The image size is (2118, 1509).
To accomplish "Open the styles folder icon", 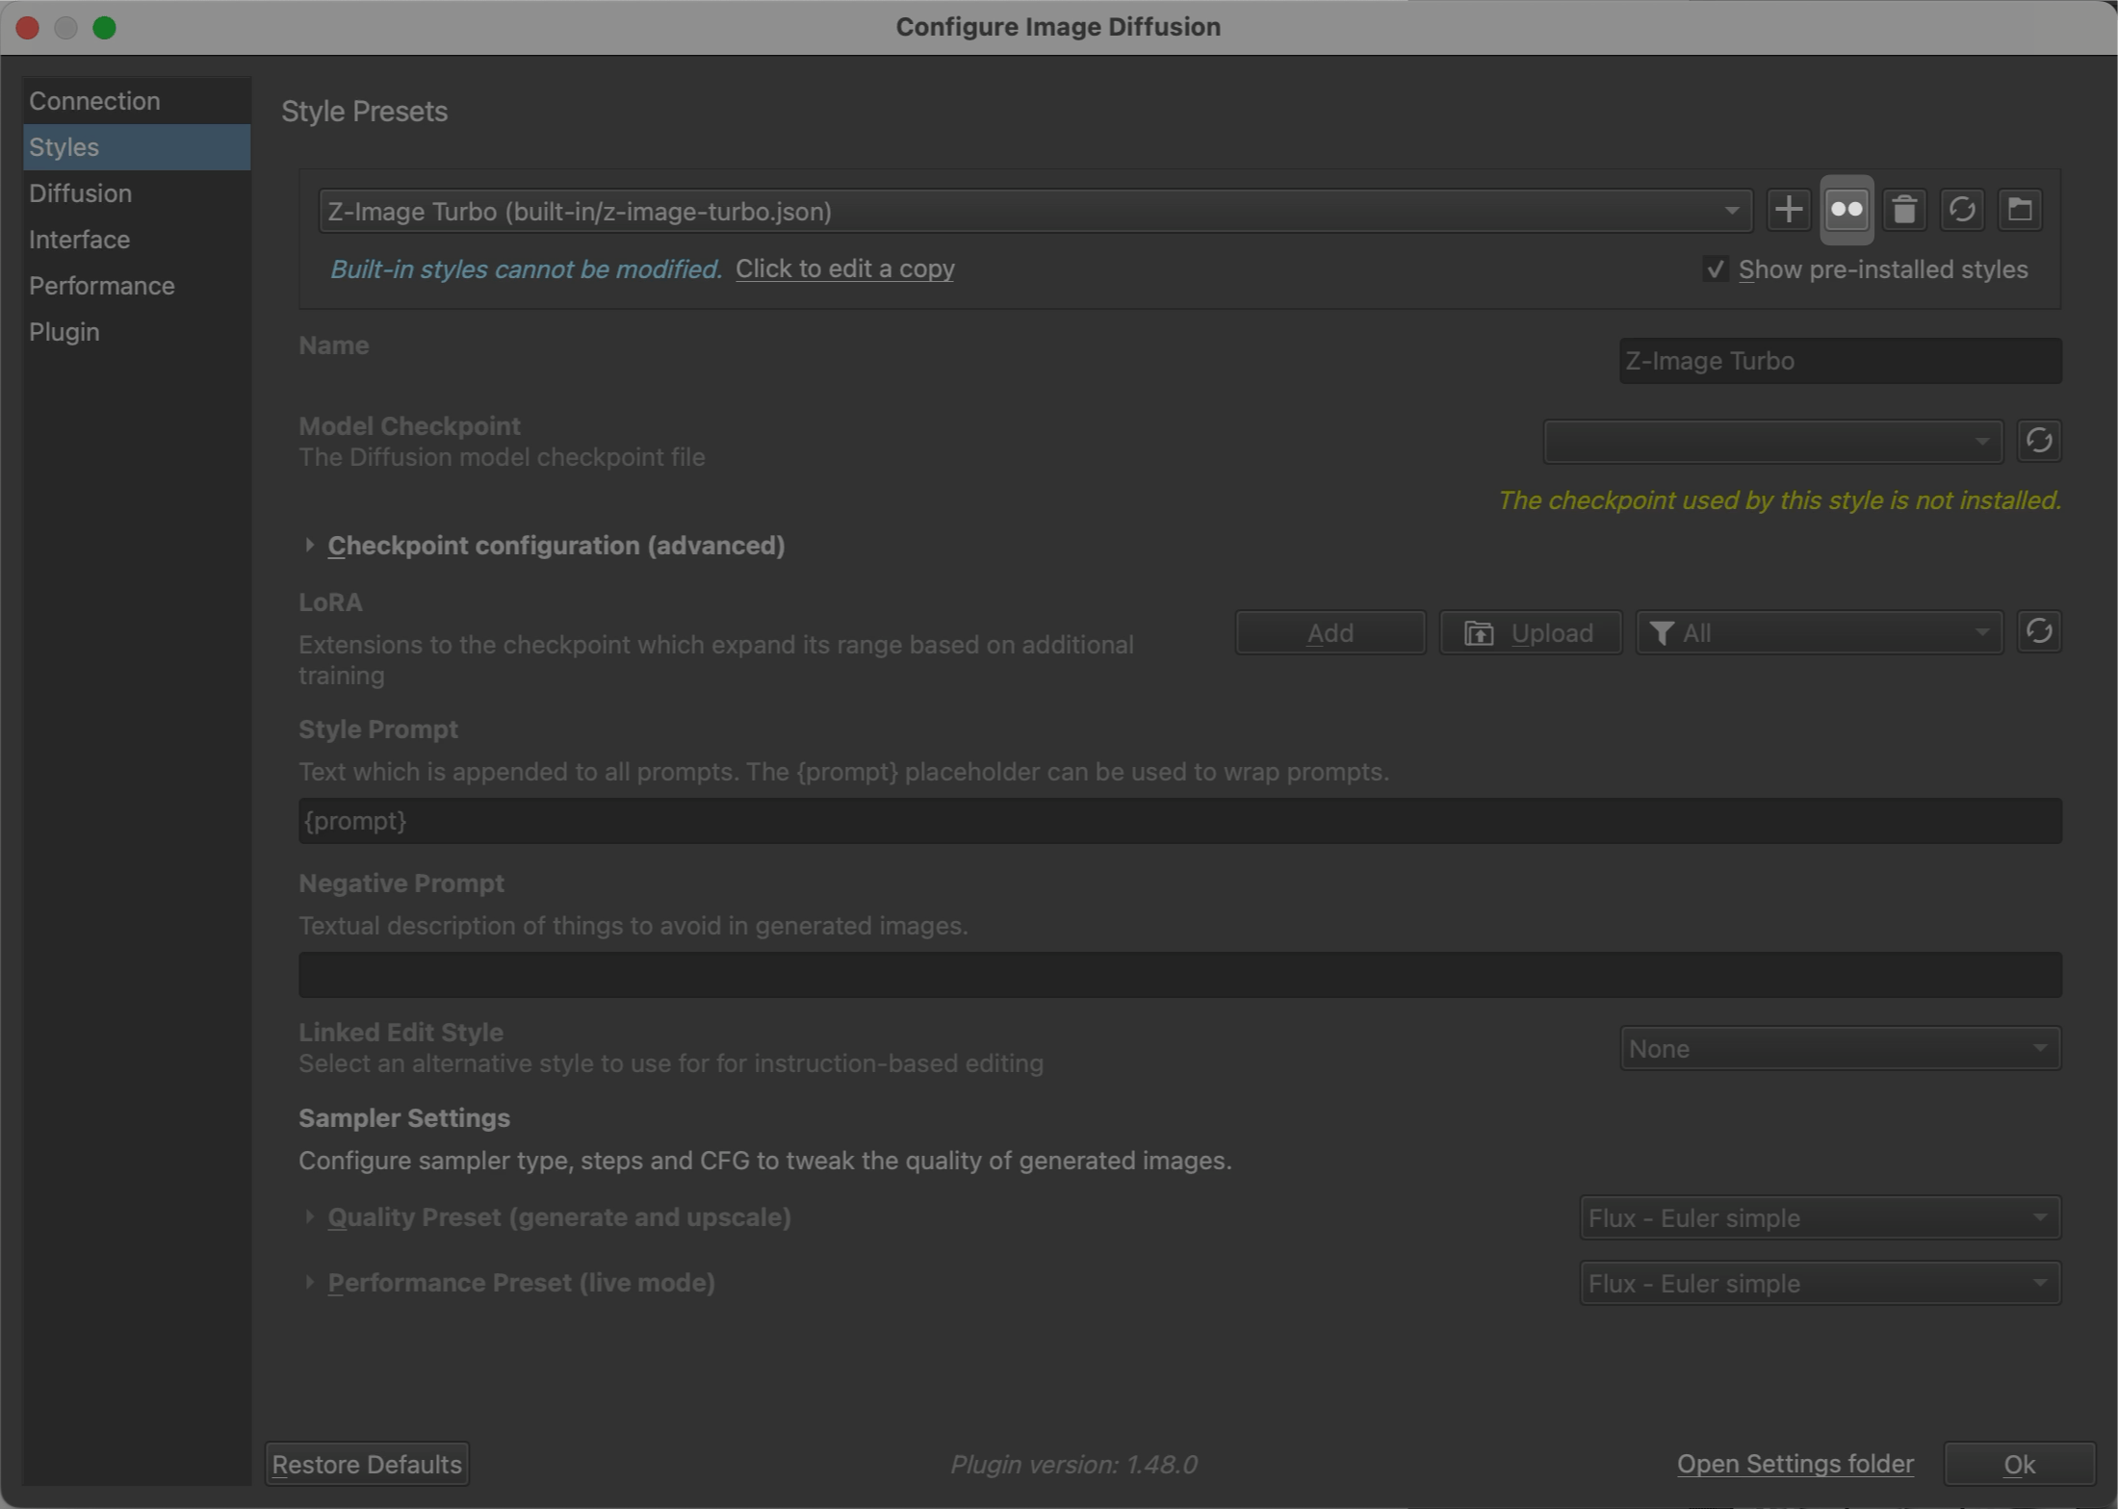I will pos(2020,210).
